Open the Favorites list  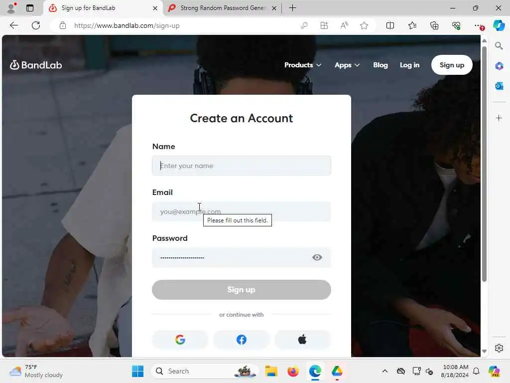click(412, 25)
